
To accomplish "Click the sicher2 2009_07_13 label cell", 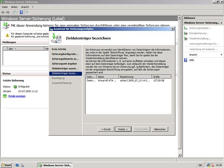I will [135, 81].
